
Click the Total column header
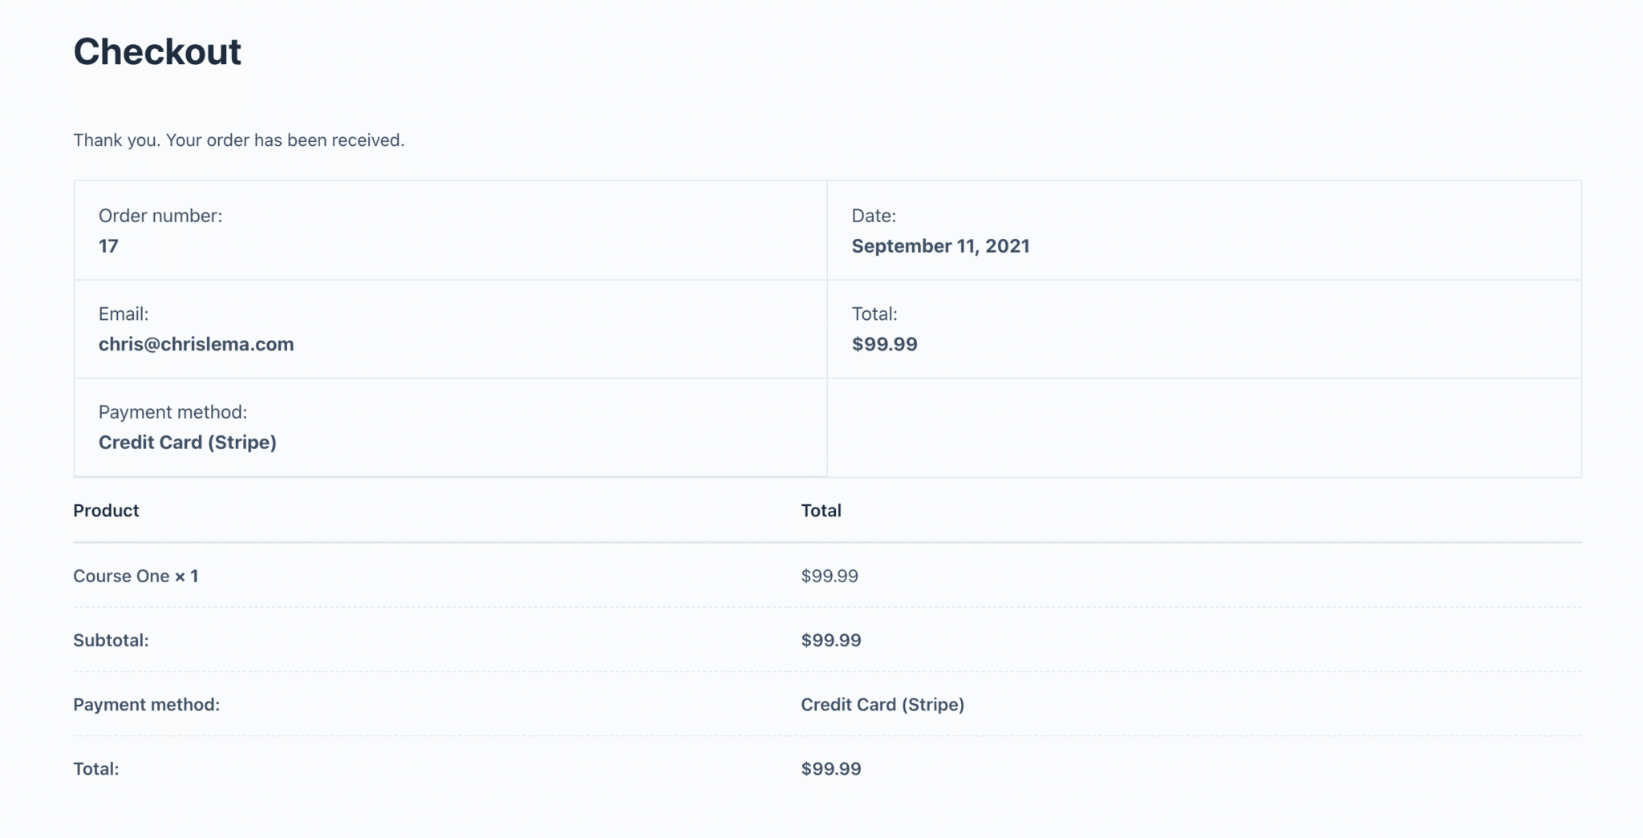tap(821, 511)
